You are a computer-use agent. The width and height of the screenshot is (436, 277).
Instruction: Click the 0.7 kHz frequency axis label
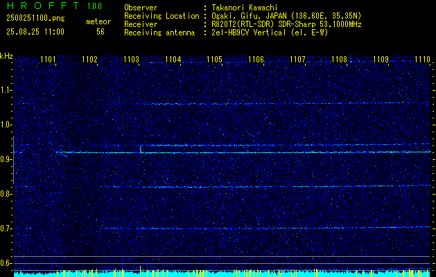click(x=6, y=229)
